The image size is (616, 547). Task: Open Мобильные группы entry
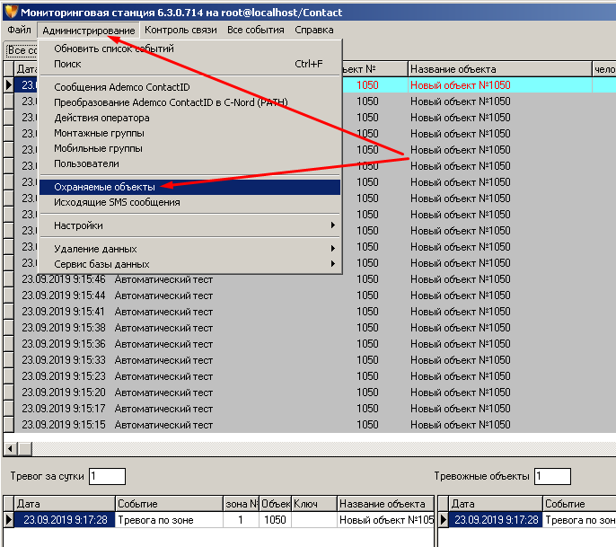click(x=189, y=148)
